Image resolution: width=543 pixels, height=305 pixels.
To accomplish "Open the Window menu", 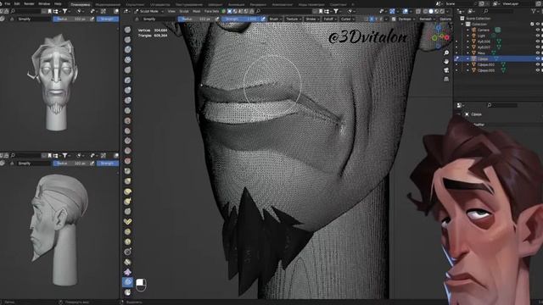I will pos(44,3).
